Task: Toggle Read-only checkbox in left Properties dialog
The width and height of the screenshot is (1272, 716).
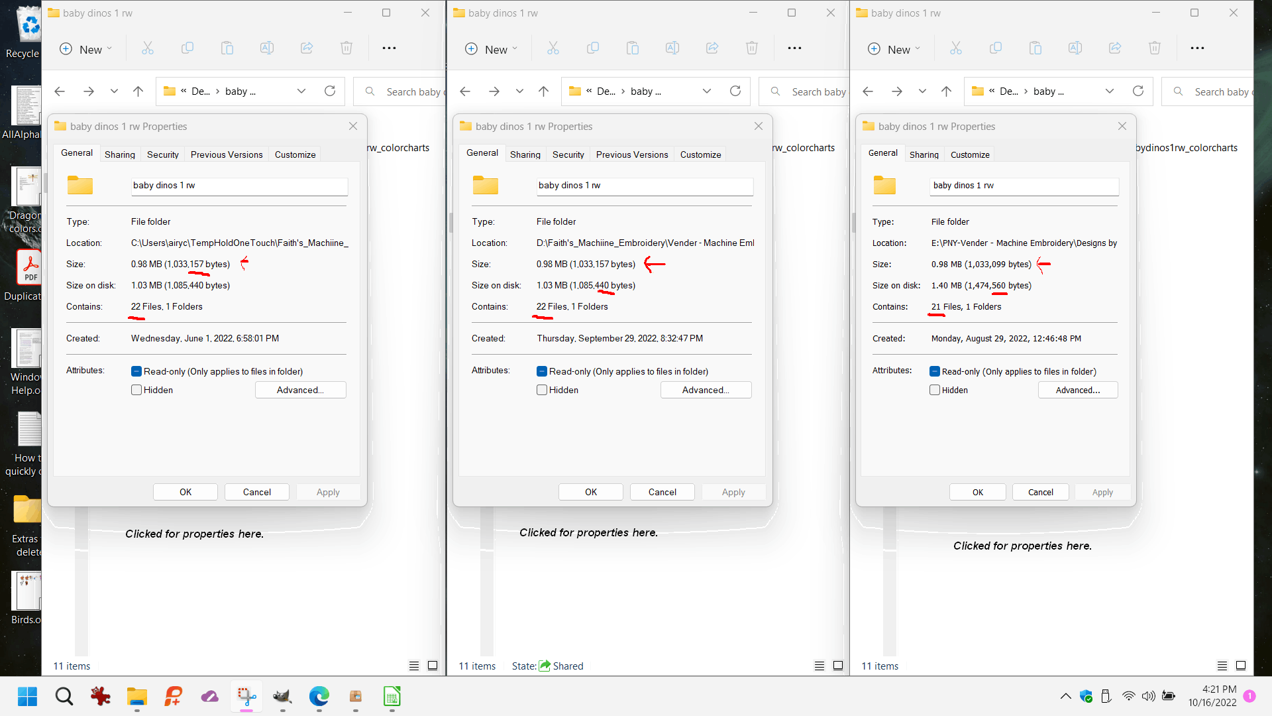Action: pos(136,371)
